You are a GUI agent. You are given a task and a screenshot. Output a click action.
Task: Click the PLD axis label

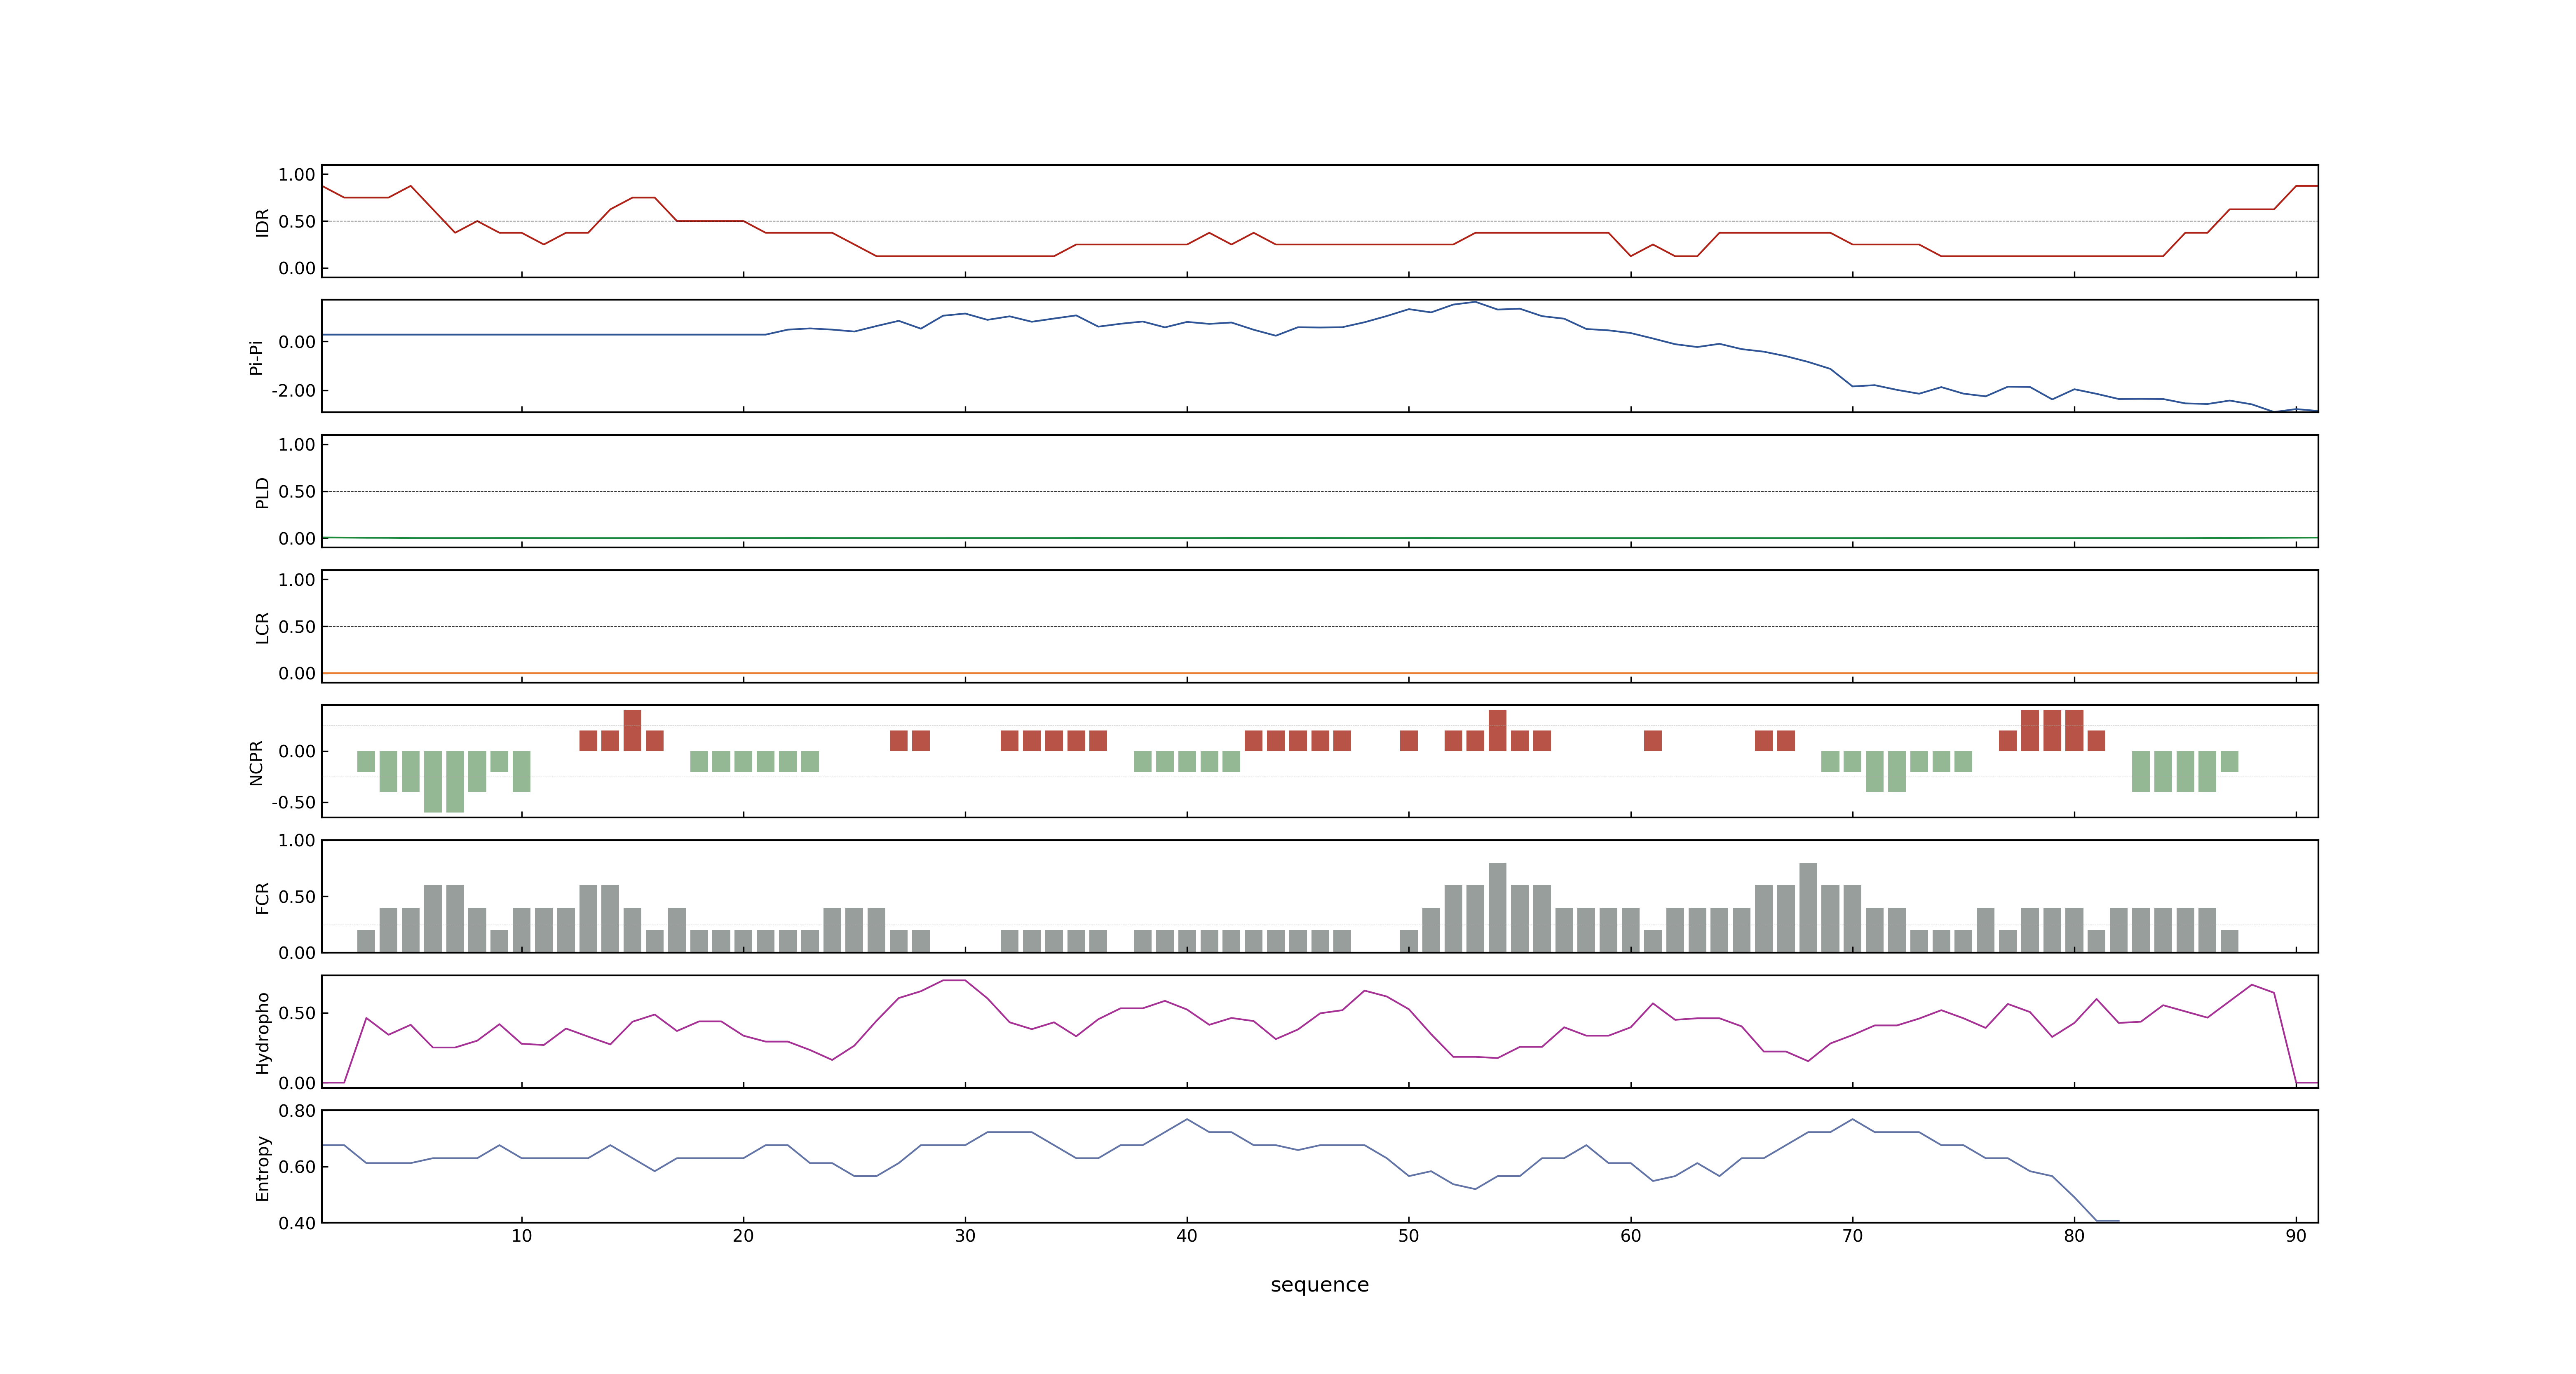[x=262, y=492]
